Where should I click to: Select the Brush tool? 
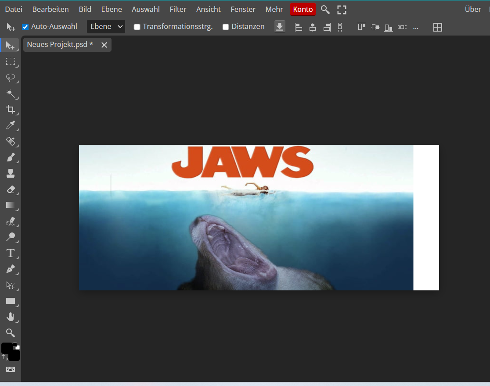(11, 157)
